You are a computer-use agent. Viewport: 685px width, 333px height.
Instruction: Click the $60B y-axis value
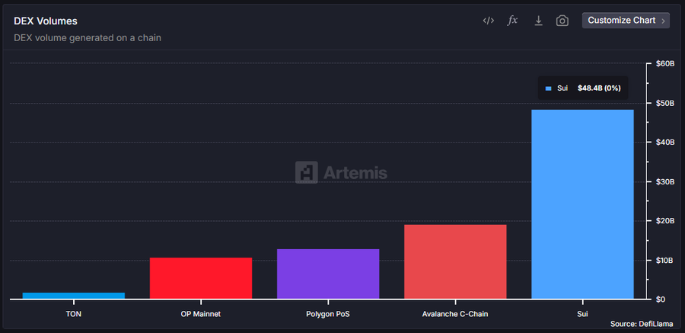(665, 64)
